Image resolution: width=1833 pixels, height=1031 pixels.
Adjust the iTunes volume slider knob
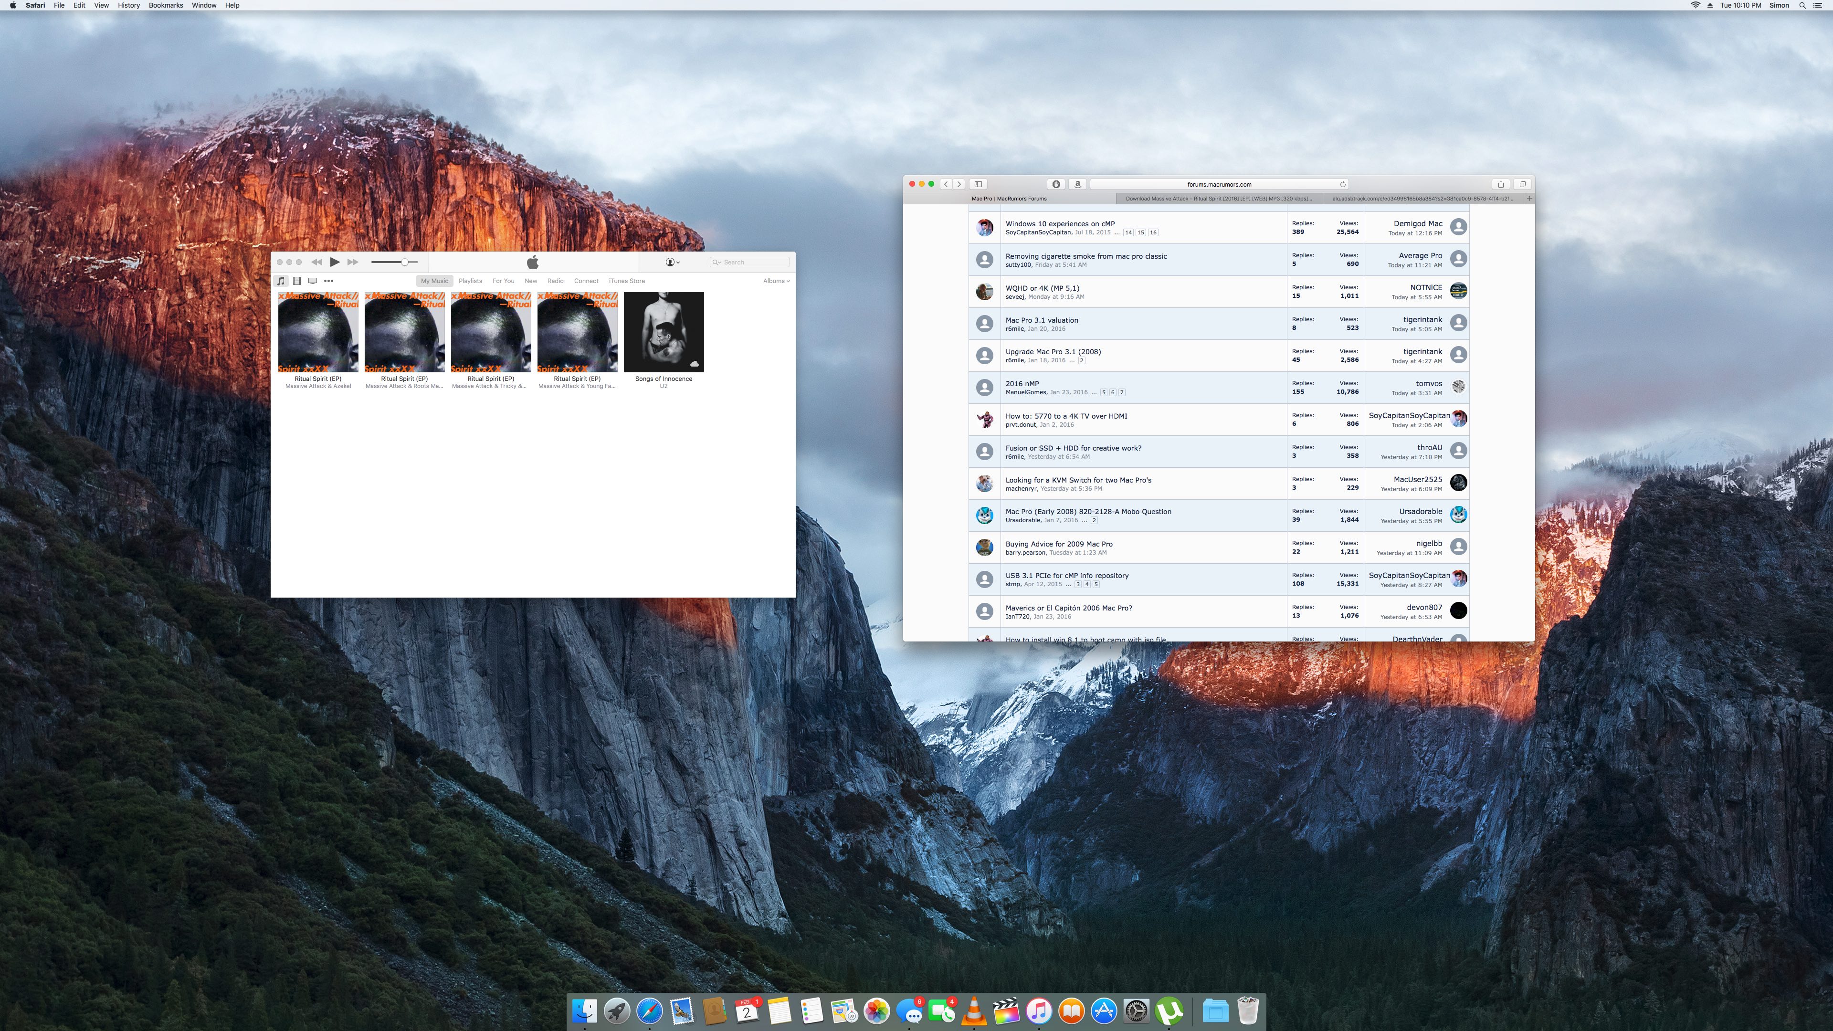404,263
